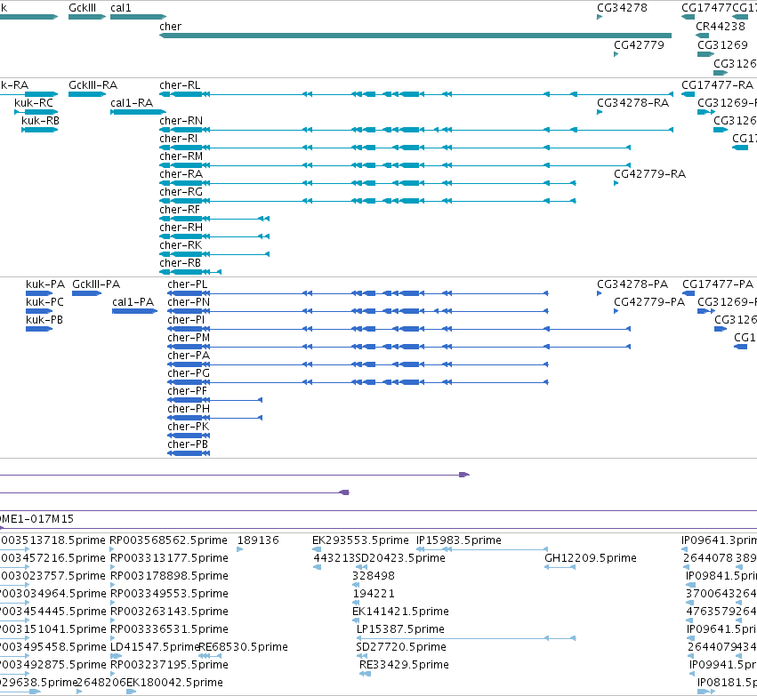Image resolution: width=757 pixels, height=696 pixels.
Task: Click the cal1 gene label
Action: 121,8
